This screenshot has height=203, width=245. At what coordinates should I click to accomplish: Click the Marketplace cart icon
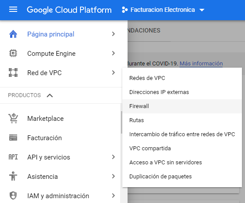[x=13, y=118]
